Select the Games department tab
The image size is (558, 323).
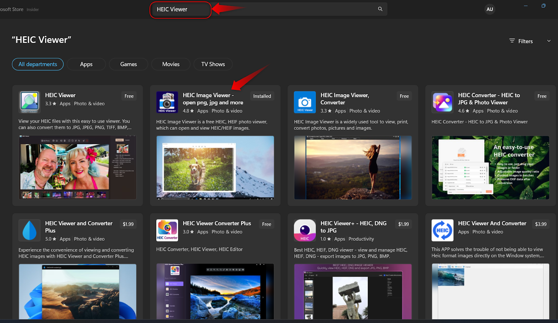pyautogui.click(x=128, y=64)
